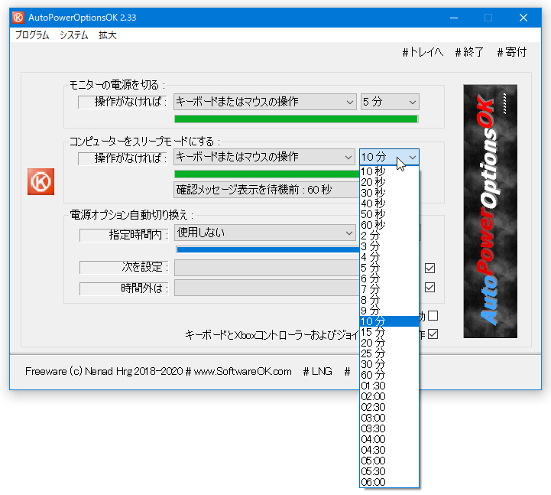This screenshot has height=495, width=551.
Task: Select 04:00 in the dropdown list
Action: click(389, 439)
